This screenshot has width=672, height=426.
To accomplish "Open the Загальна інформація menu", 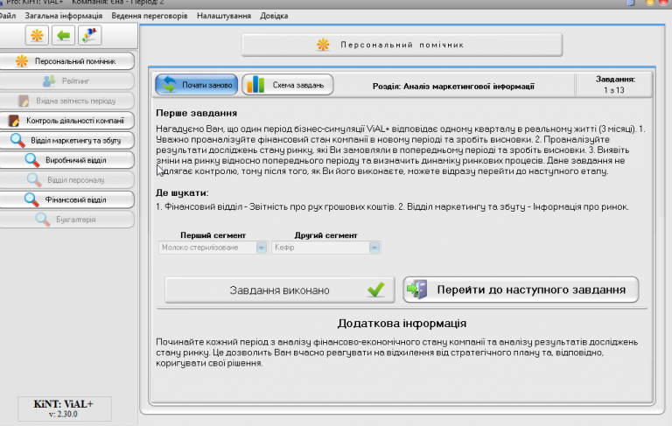I will tap(63, 16).
